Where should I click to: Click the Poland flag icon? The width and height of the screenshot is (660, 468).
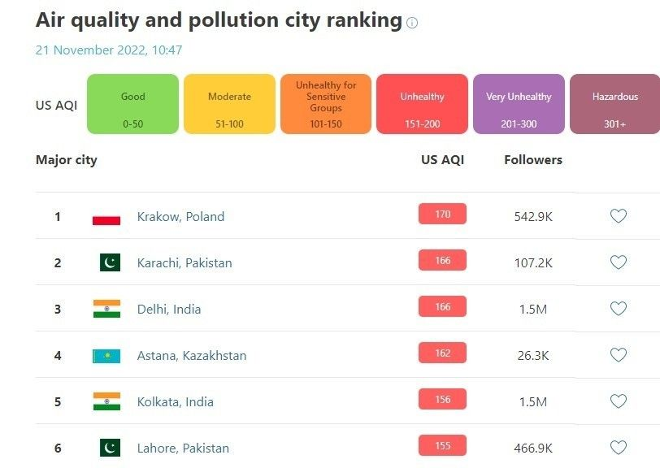point(106,217)
